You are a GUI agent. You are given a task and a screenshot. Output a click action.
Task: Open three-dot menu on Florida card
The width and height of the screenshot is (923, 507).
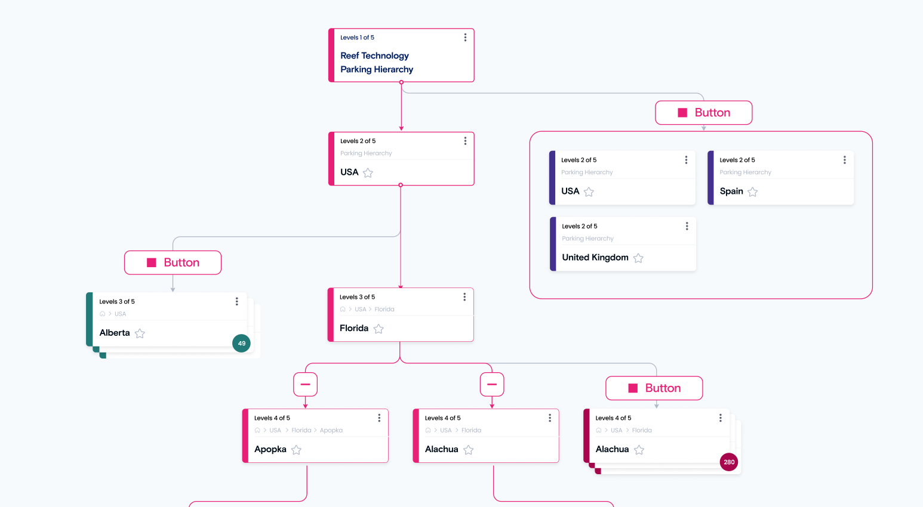pos(464,297)
